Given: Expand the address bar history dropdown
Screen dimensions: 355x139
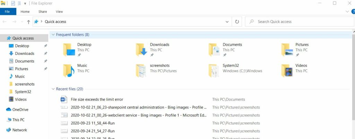Looking at the screenshot, I should (x=227, y=22).
